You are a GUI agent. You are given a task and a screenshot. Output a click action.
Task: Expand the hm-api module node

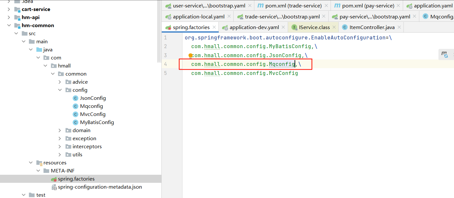[x=9, y=17]
